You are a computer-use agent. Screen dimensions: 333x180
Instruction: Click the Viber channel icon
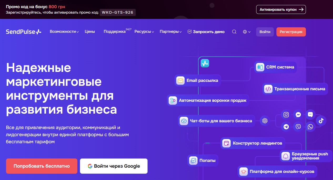pyautogui.click(x=298, y=127)
